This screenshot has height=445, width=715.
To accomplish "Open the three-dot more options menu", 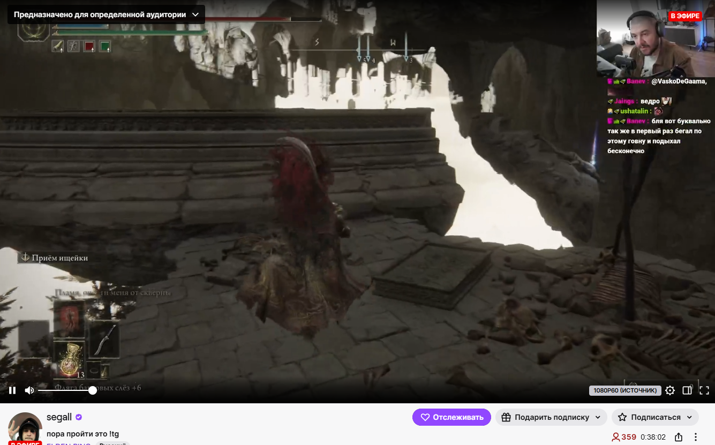I will coord(696,437).
